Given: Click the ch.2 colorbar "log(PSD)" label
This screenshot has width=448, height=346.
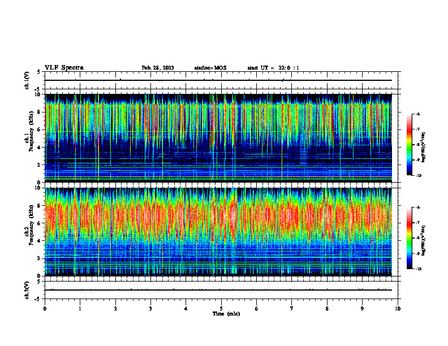Looking at the screenshot, I should 424,241.
